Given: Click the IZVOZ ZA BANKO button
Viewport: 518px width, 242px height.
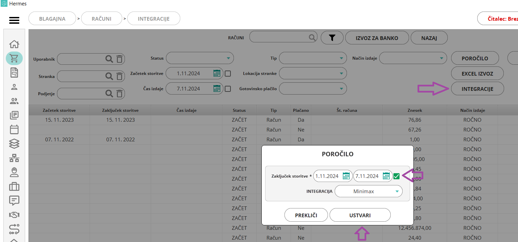Looking at the screenshot, I should click(x=377, y=38).
